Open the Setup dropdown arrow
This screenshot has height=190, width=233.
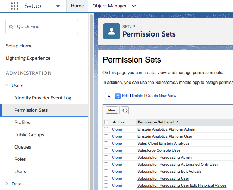[58, 6]
